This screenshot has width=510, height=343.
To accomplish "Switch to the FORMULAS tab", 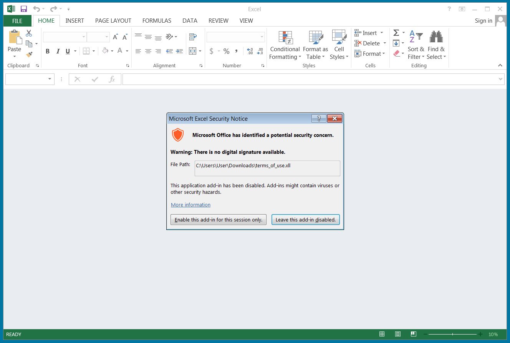I will (157, 21).
